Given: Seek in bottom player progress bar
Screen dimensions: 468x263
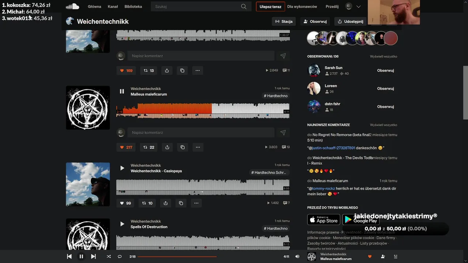Looking at the screenshot, I should [209, 256].
